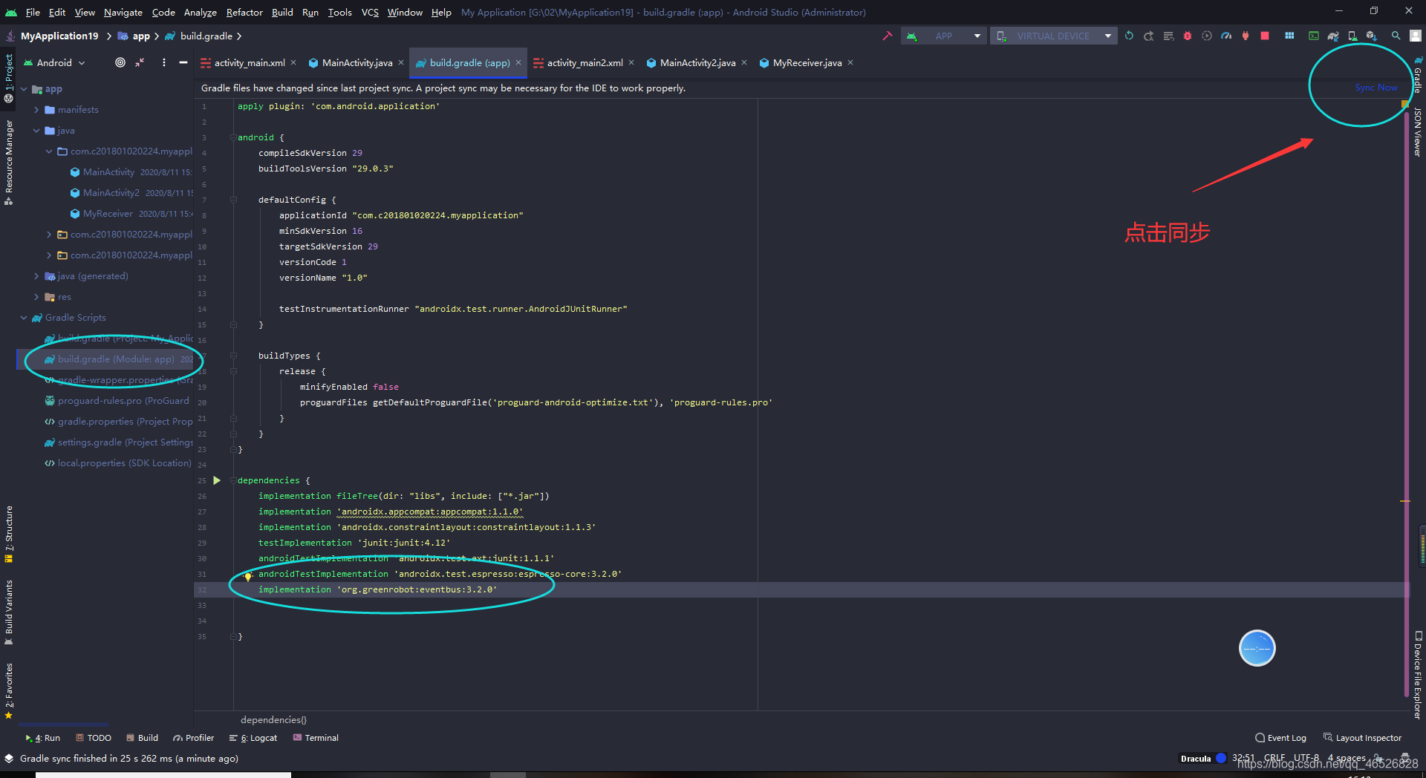
Task: Switch to the MainActivity.java tab
Action: 356,62
